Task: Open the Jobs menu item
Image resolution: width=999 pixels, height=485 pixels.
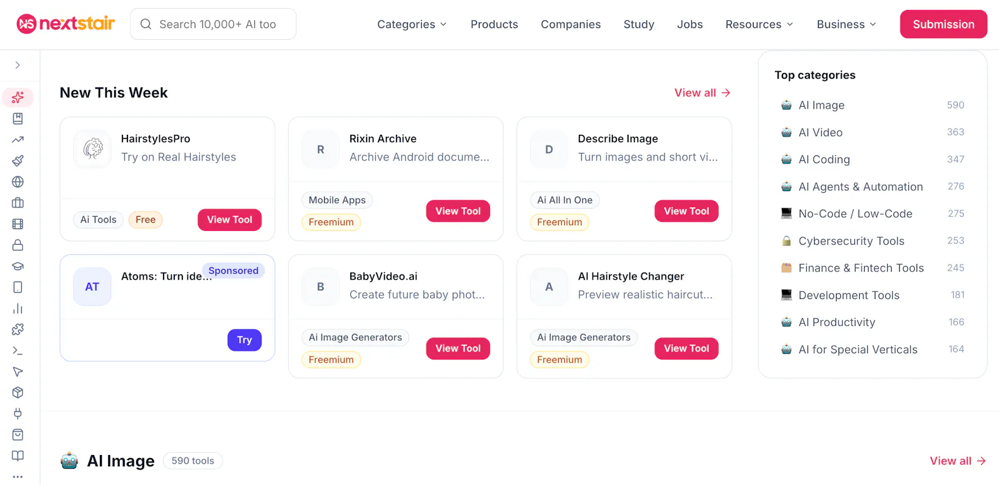Action: (x=690, y=24)
